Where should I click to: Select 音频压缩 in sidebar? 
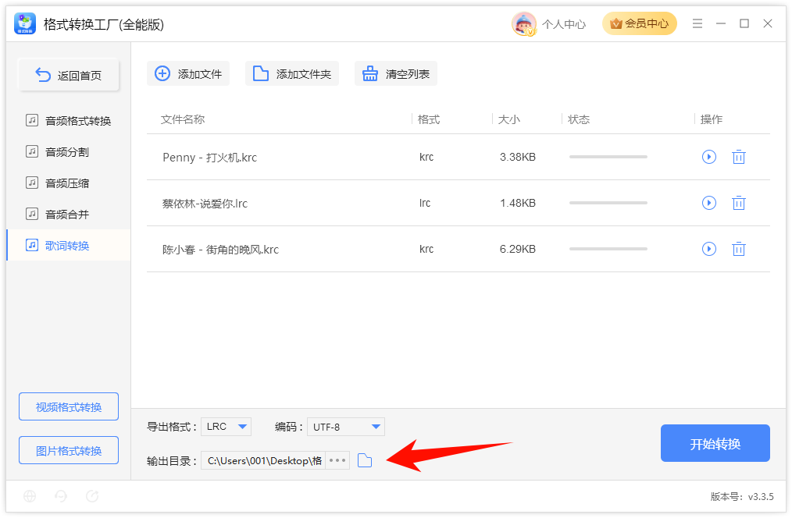point(68,183)
